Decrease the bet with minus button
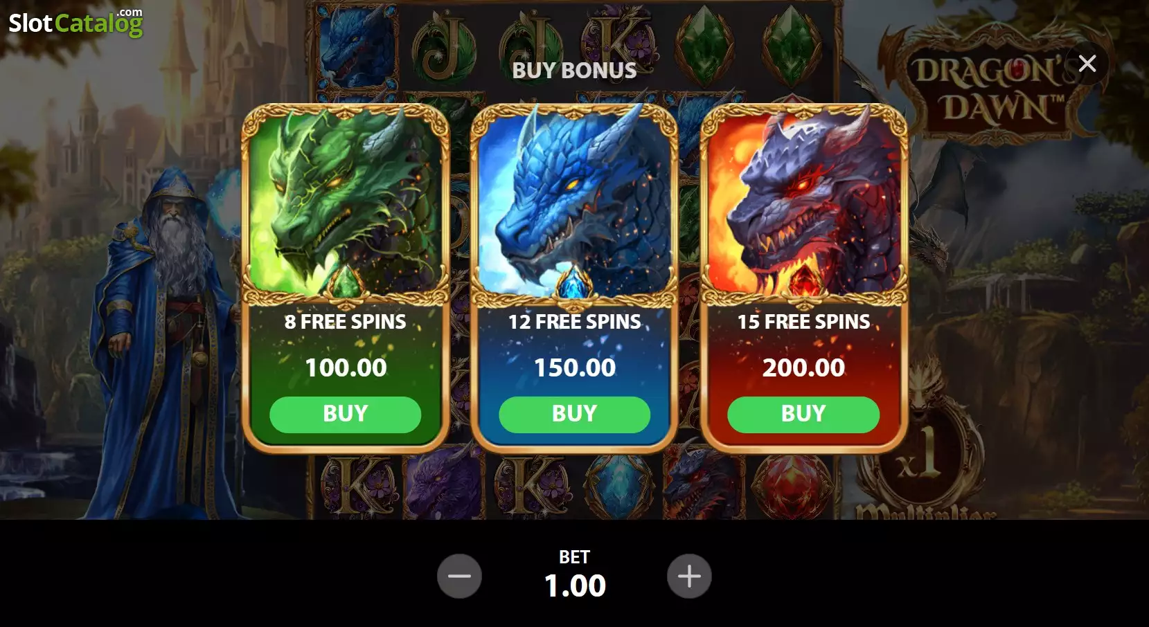 click(x=459, y=576)
